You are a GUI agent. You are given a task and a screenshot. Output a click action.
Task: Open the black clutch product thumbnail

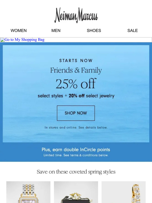[76, 192]
